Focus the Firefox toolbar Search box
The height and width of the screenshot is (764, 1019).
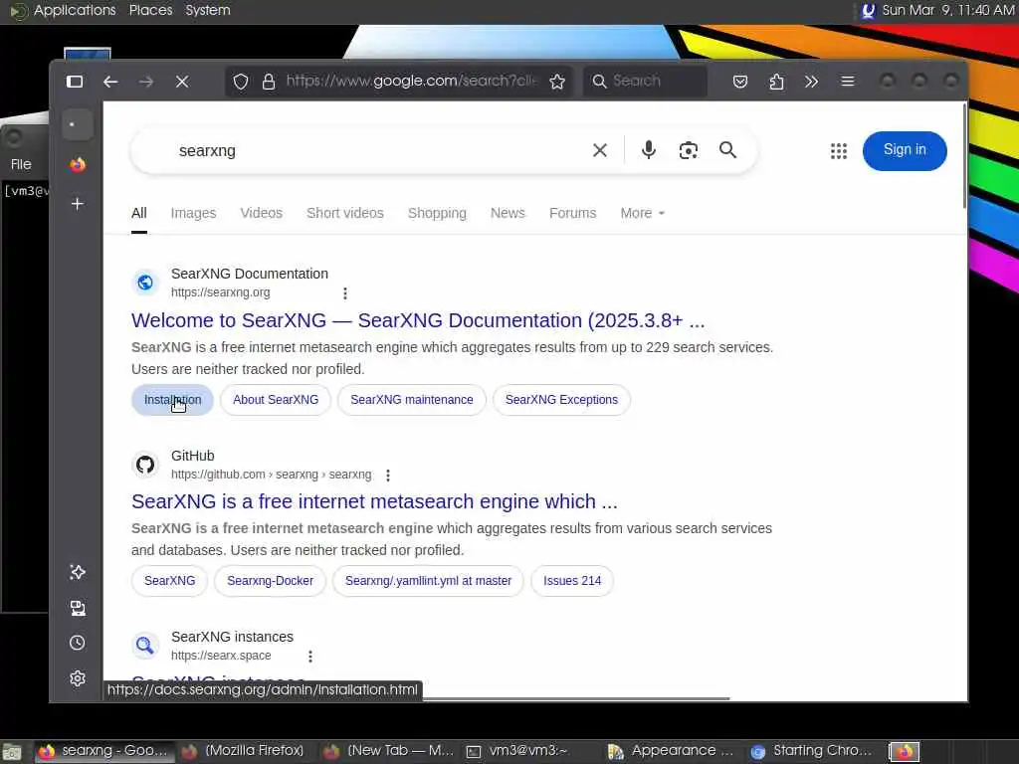645,82
